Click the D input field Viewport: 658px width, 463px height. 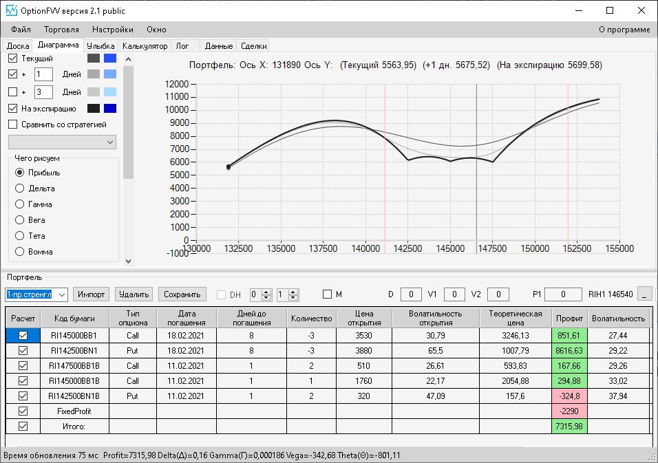click(x=411, y=294)
